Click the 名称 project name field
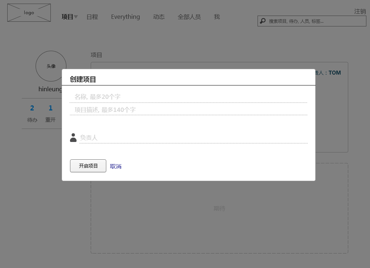The image size is (370, 268). pos(189,97)
